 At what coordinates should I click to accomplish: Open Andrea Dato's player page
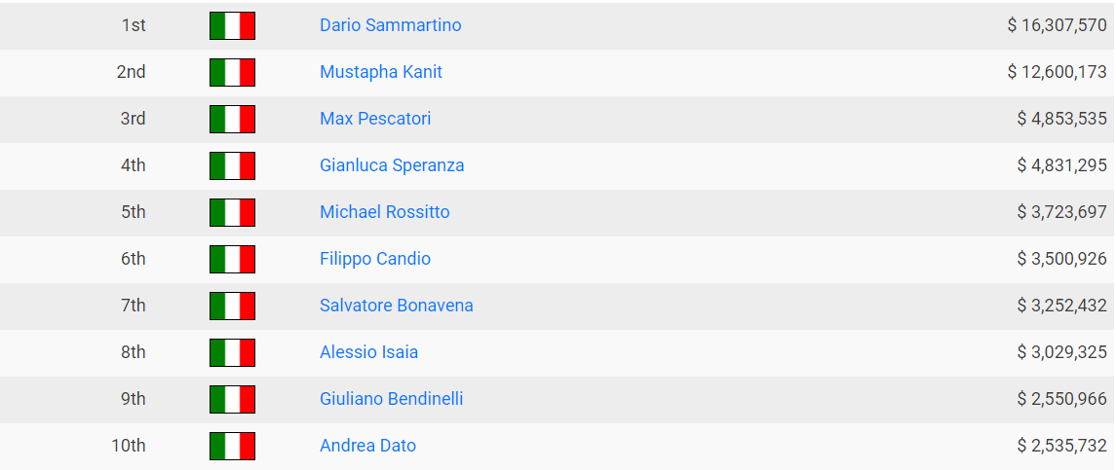pyautogui.click(x=368, y=446)
